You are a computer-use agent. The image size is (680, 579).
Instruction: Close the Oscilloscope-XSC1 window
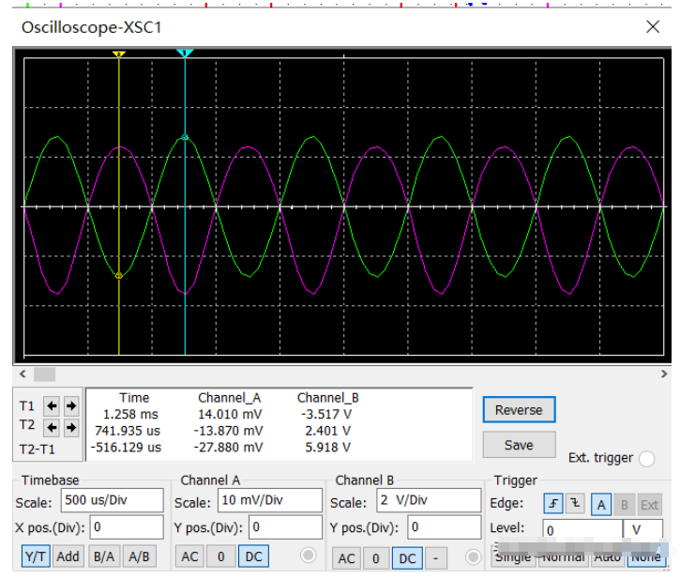[653, 27]
